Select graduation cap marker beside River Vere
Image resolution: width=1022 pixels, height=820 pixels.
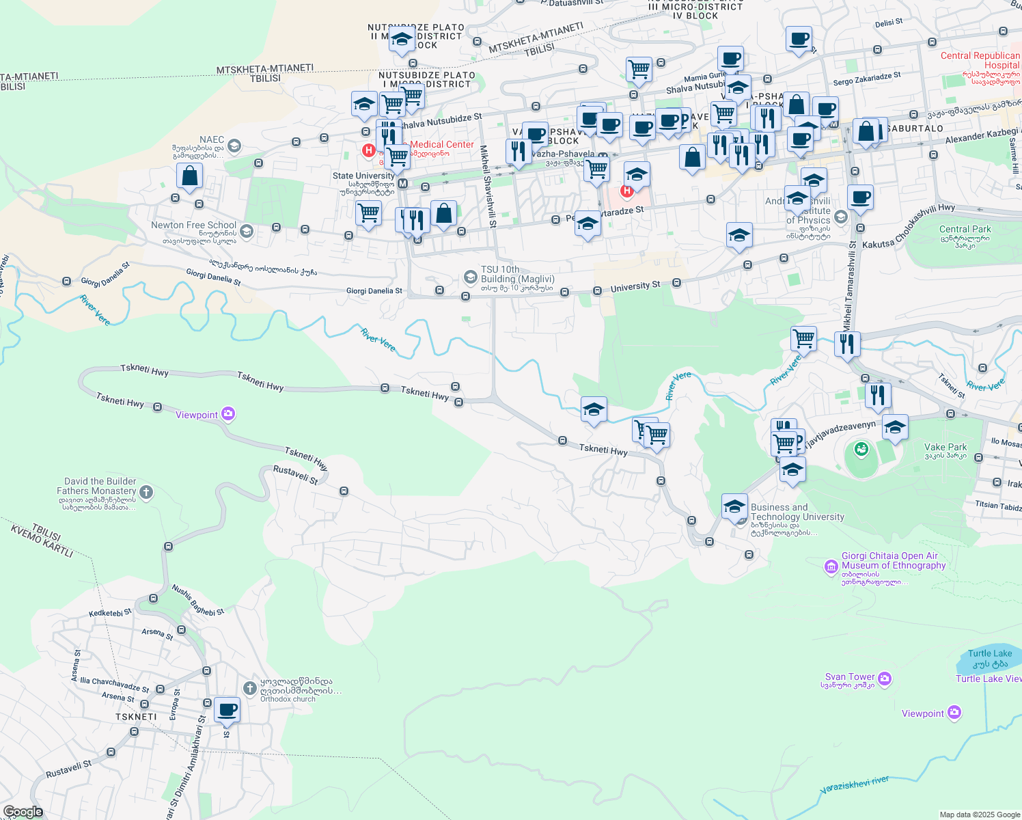(594, 411)
